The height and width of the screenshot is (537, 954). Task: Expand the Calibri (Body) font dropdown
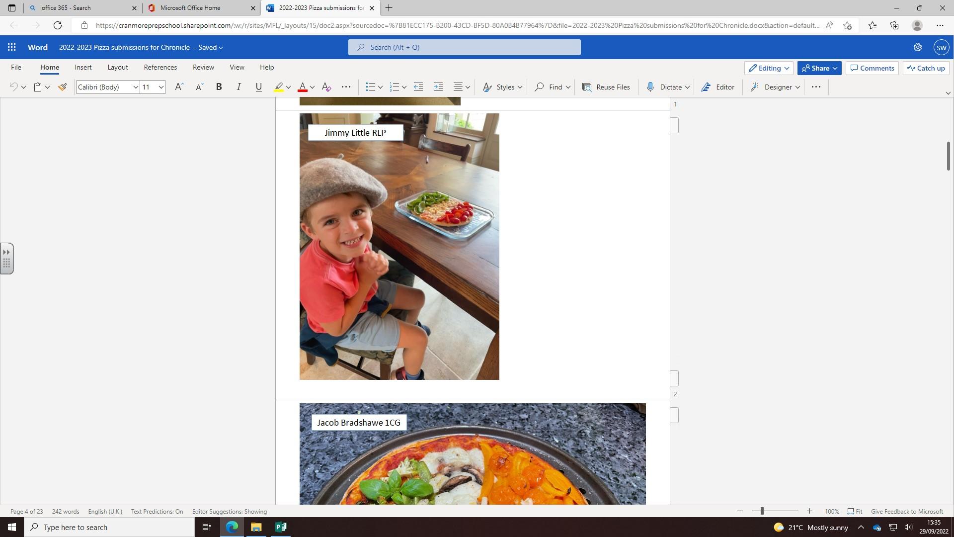[135, 87]
